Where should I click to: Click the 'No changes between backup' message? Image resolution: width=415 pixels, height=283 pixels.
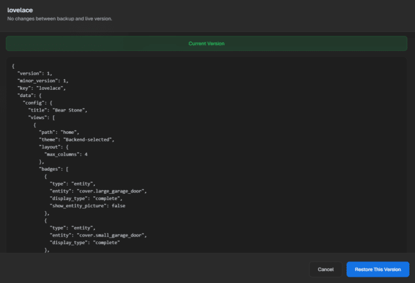[58, 18]
